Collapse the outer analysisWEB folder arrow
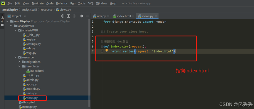 (11, 26)
